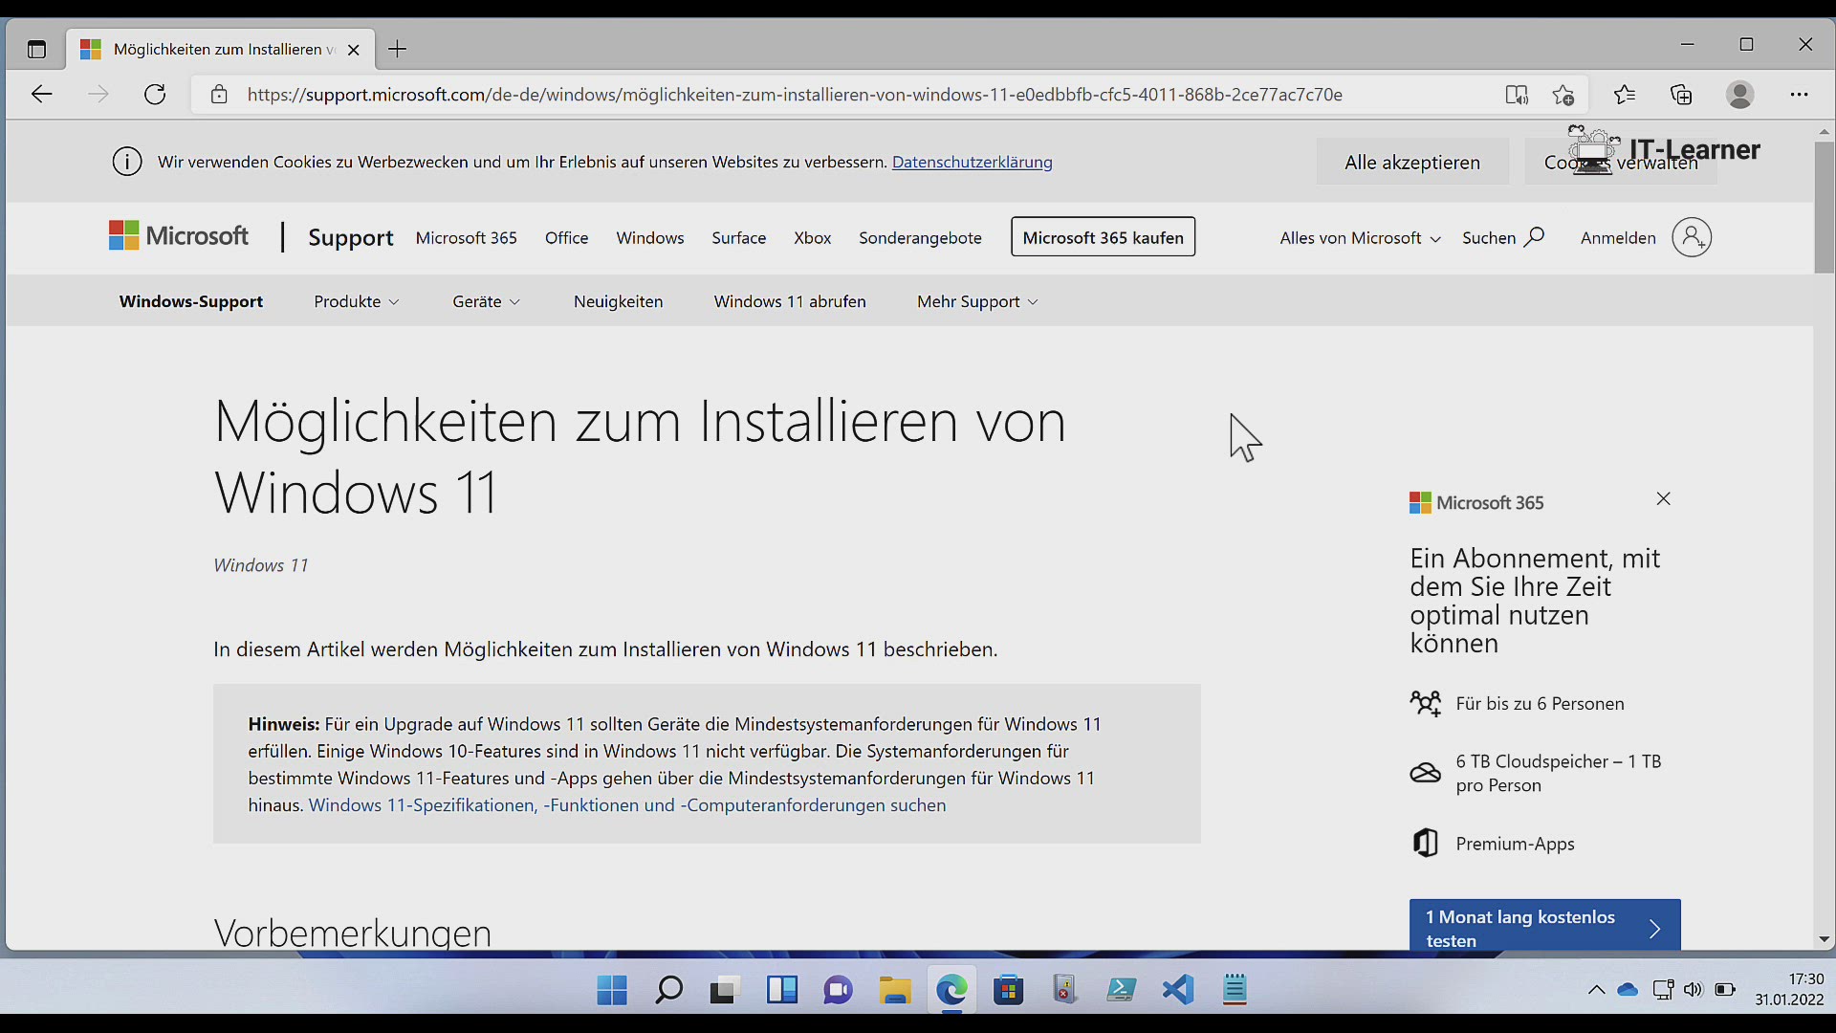Image resolution: width=1836 pixels, height=1033 pixels.
Task: Click the Für bis zu 6 Personen text
Action: tap(1540, 703)
